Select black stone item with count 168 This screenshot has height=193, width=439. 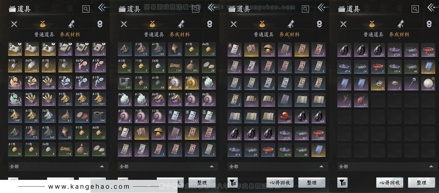(x=318, y=116)
